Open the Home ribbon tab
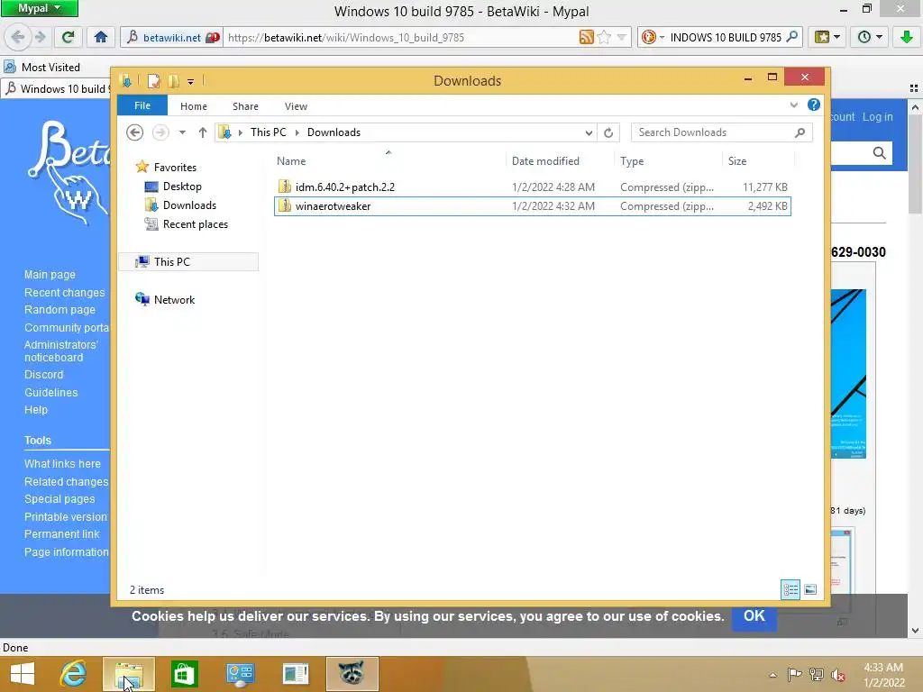Image resolution: width=923 pixels, height=692 pixels. (x=194, y=106)
